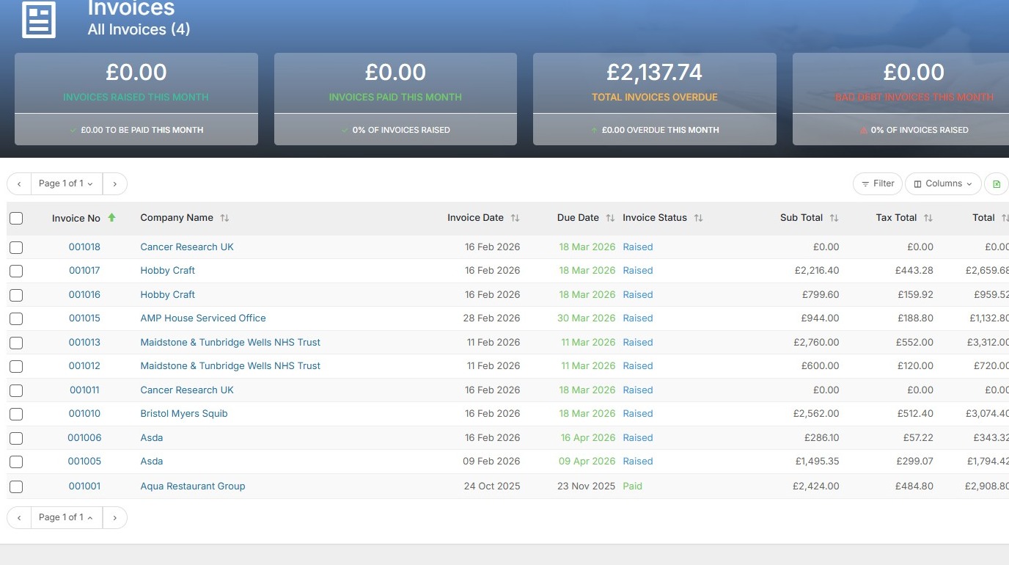
Task: Go to next page above the table
Action: point(114,183)
